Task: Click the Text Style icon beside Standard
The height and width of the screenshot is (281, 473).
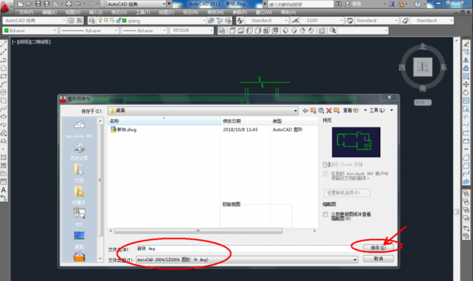Action: point(240,20)
